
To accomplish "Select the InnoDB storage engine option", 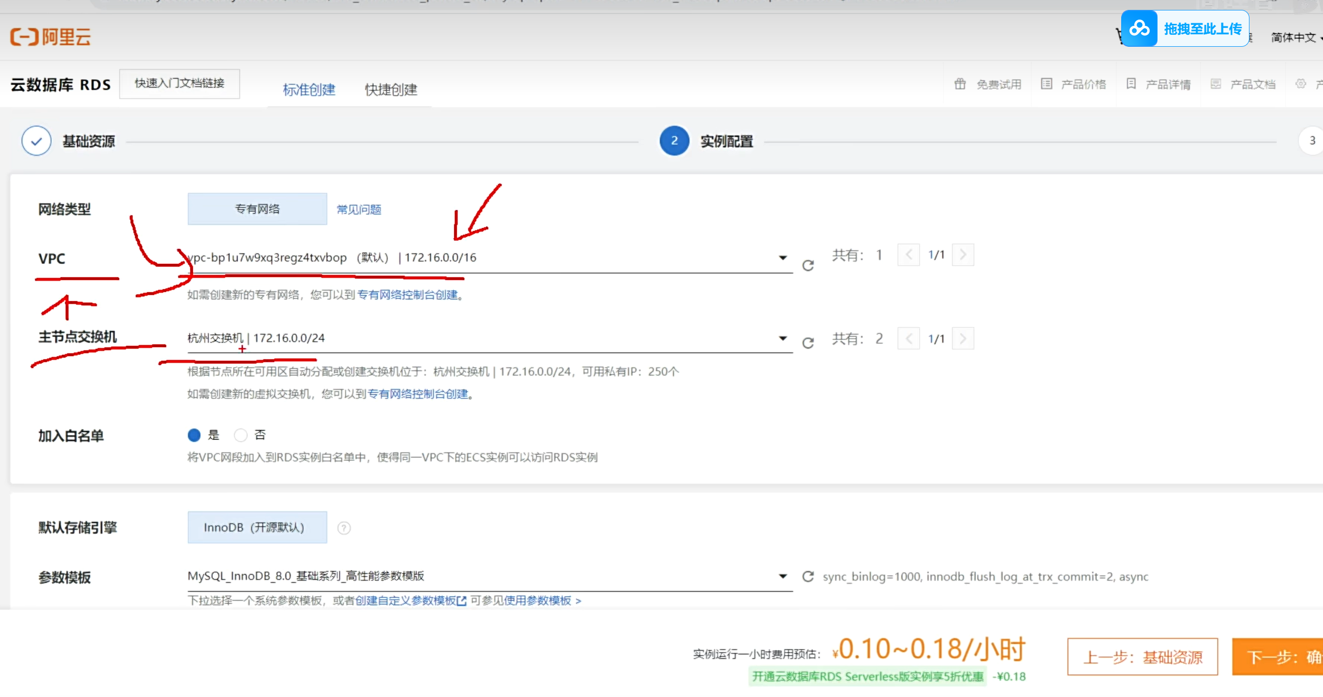I will click(257, 527).
